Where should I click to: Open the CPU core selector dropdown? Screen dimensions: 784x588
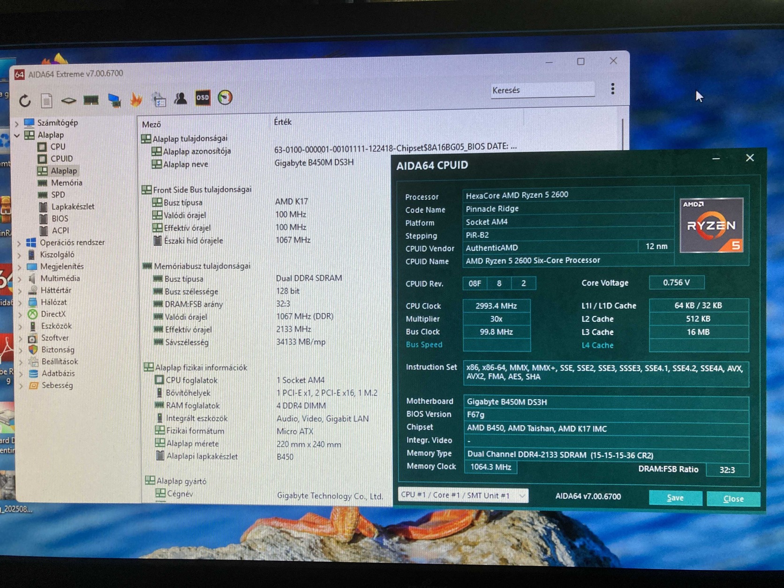(x=463, y=495)
